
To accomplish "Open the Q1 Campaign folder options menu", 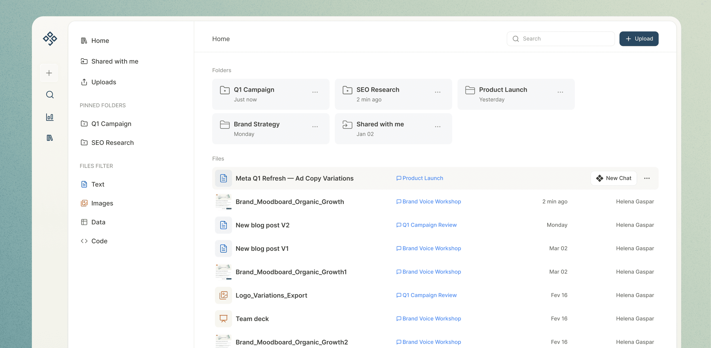I will coord(315,92).
